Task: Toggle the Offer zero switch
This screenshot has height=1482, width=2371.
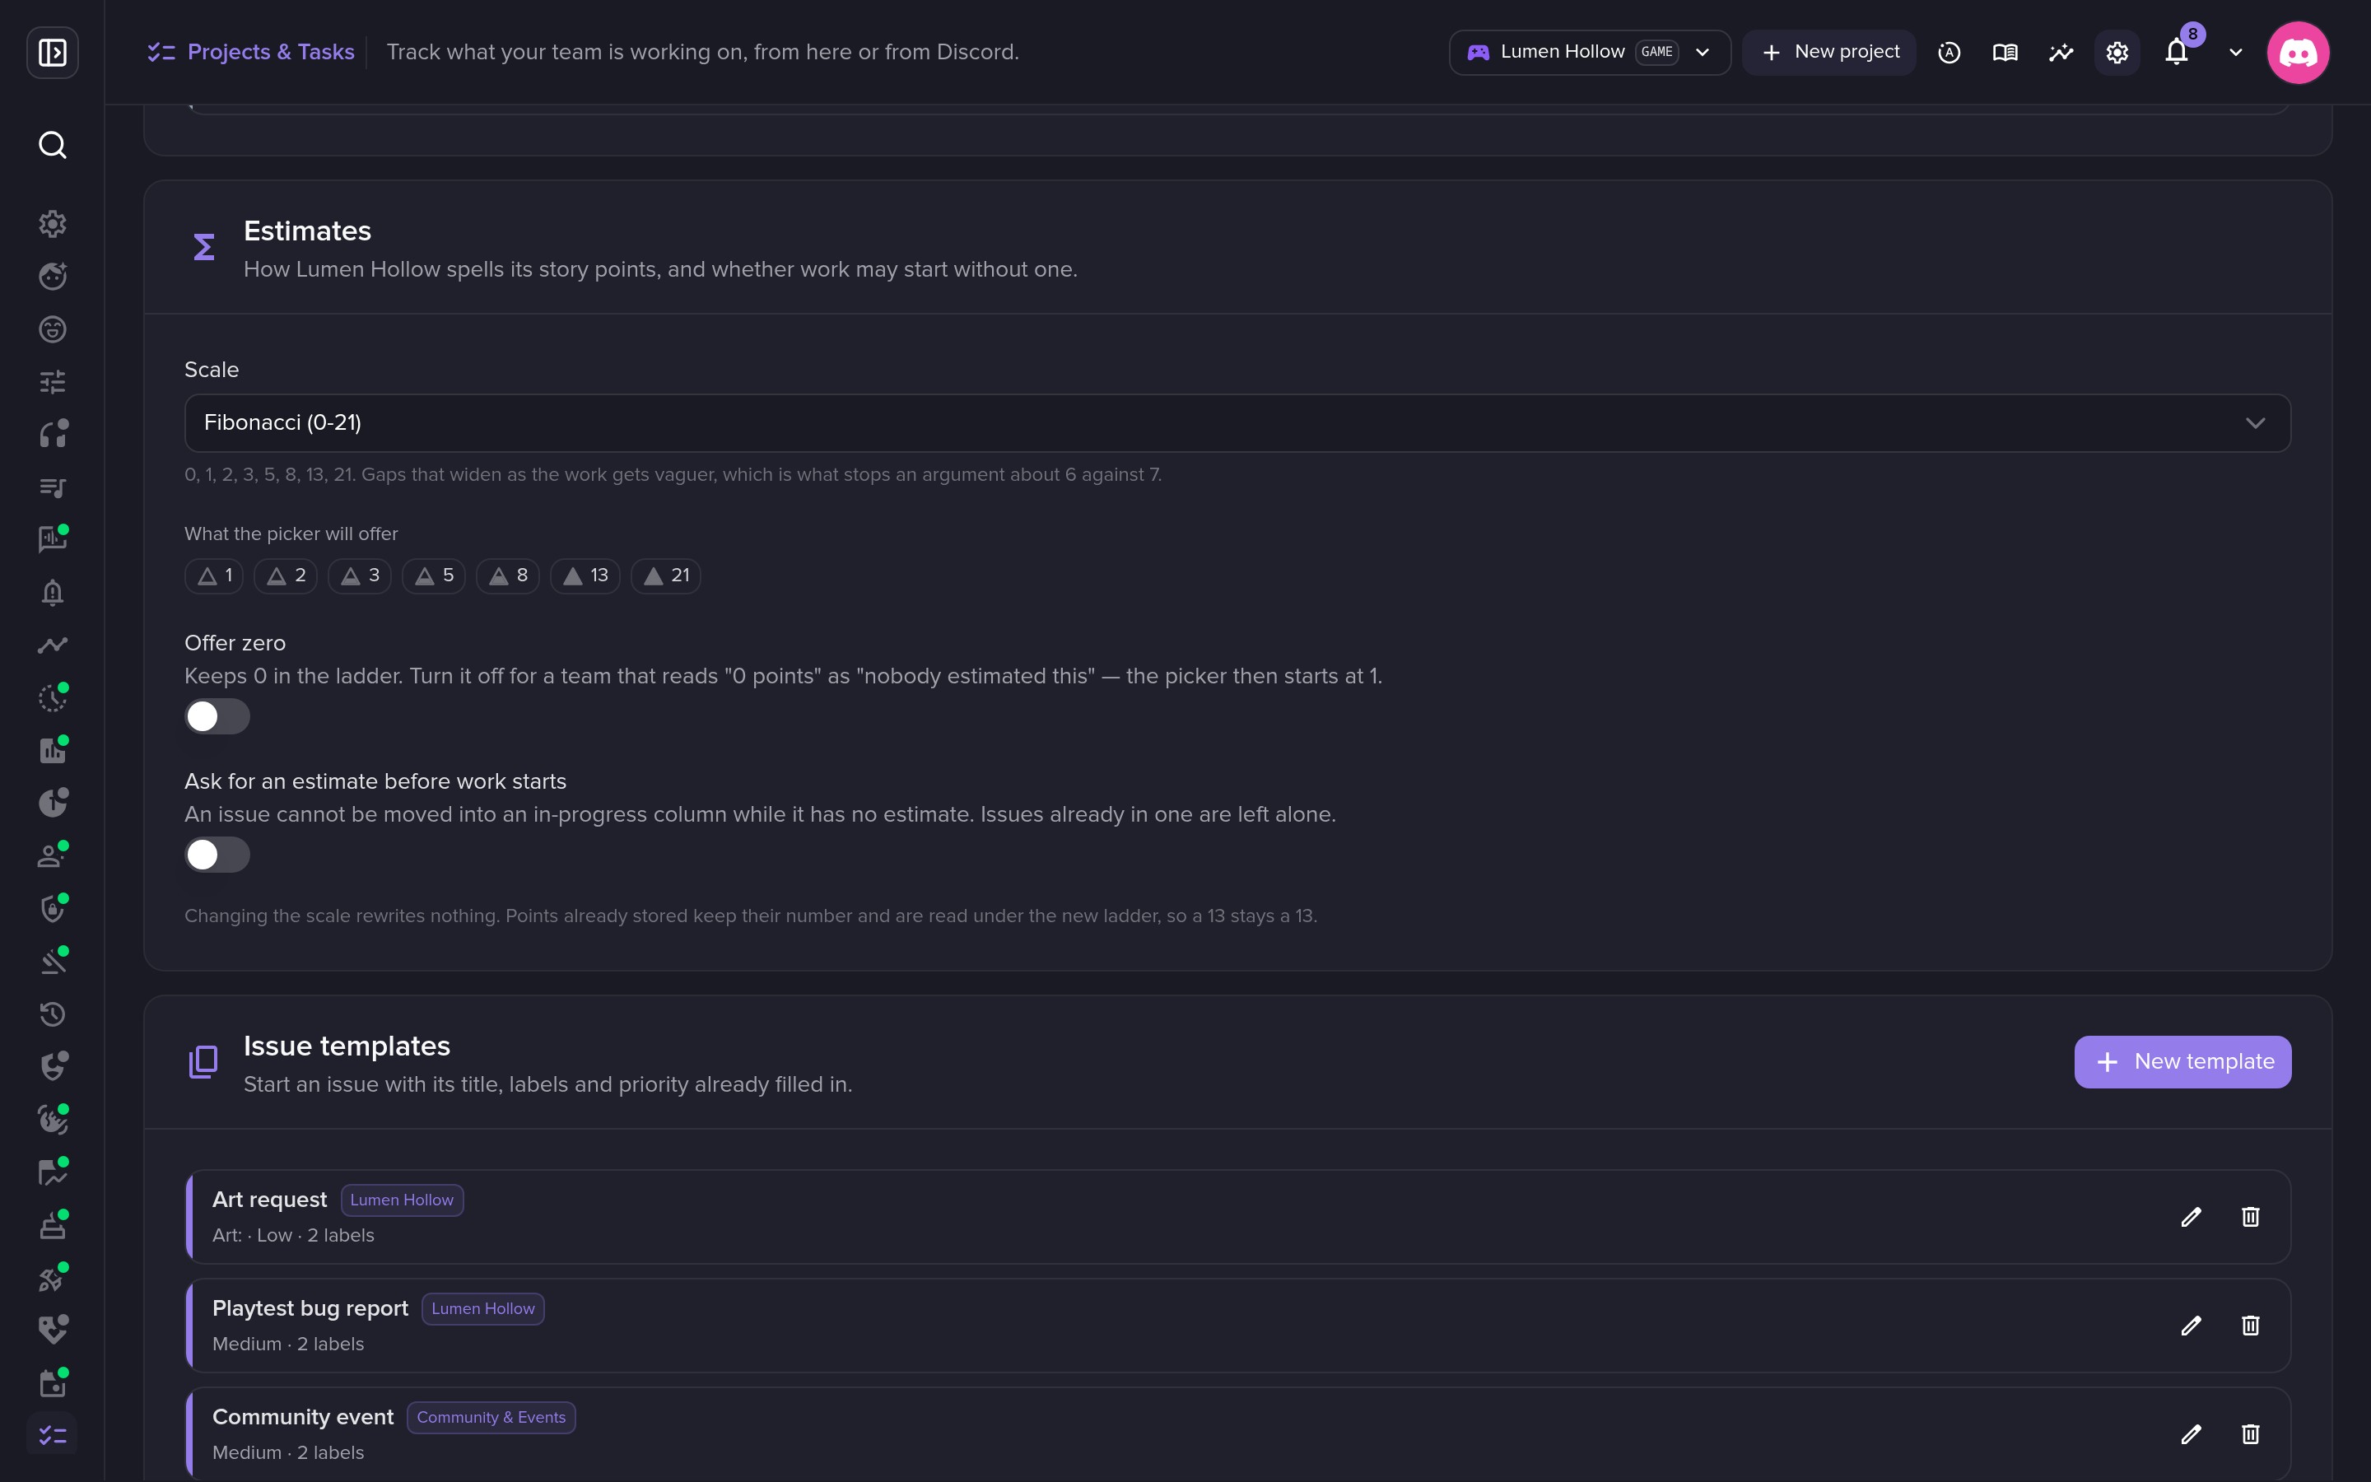Action: pos(217,716)
